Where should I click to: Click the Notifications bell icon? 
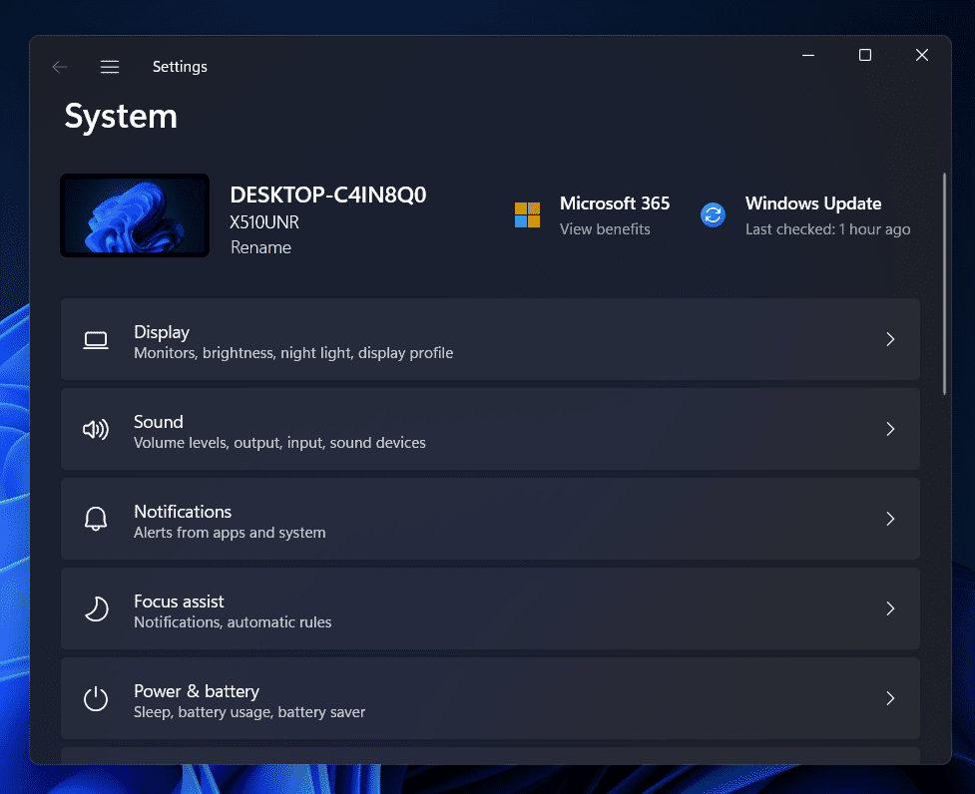pos(96,519)
